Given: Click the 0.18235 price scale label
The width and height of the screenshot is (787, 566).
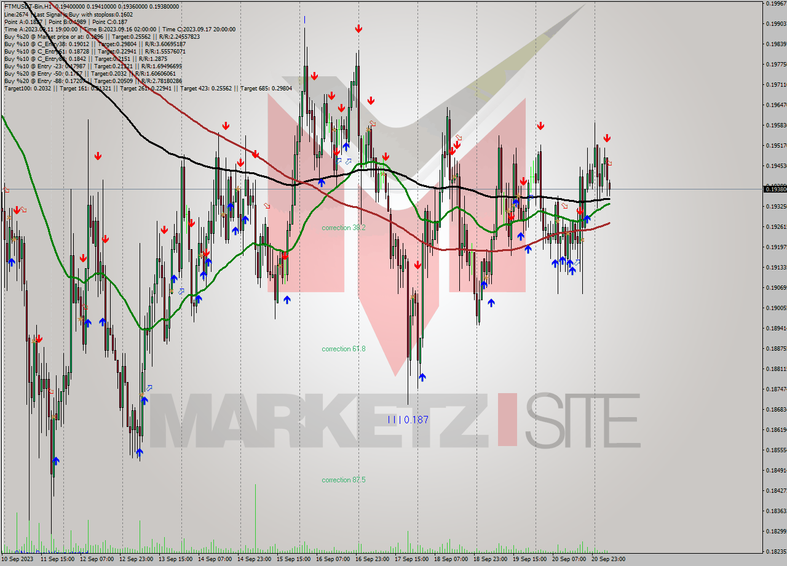Looking at the screenshot, I should coord(775,551).
